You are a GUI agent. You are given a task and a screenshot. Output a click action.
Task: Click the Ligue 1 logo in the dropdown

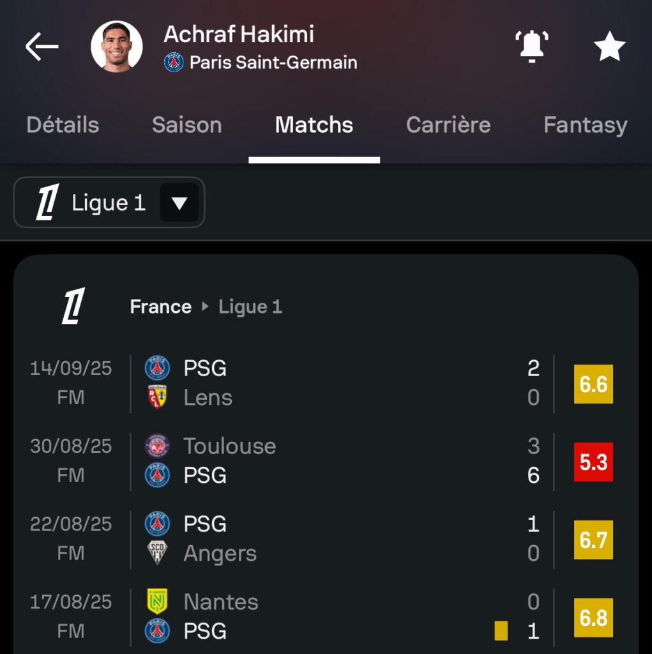47,202
